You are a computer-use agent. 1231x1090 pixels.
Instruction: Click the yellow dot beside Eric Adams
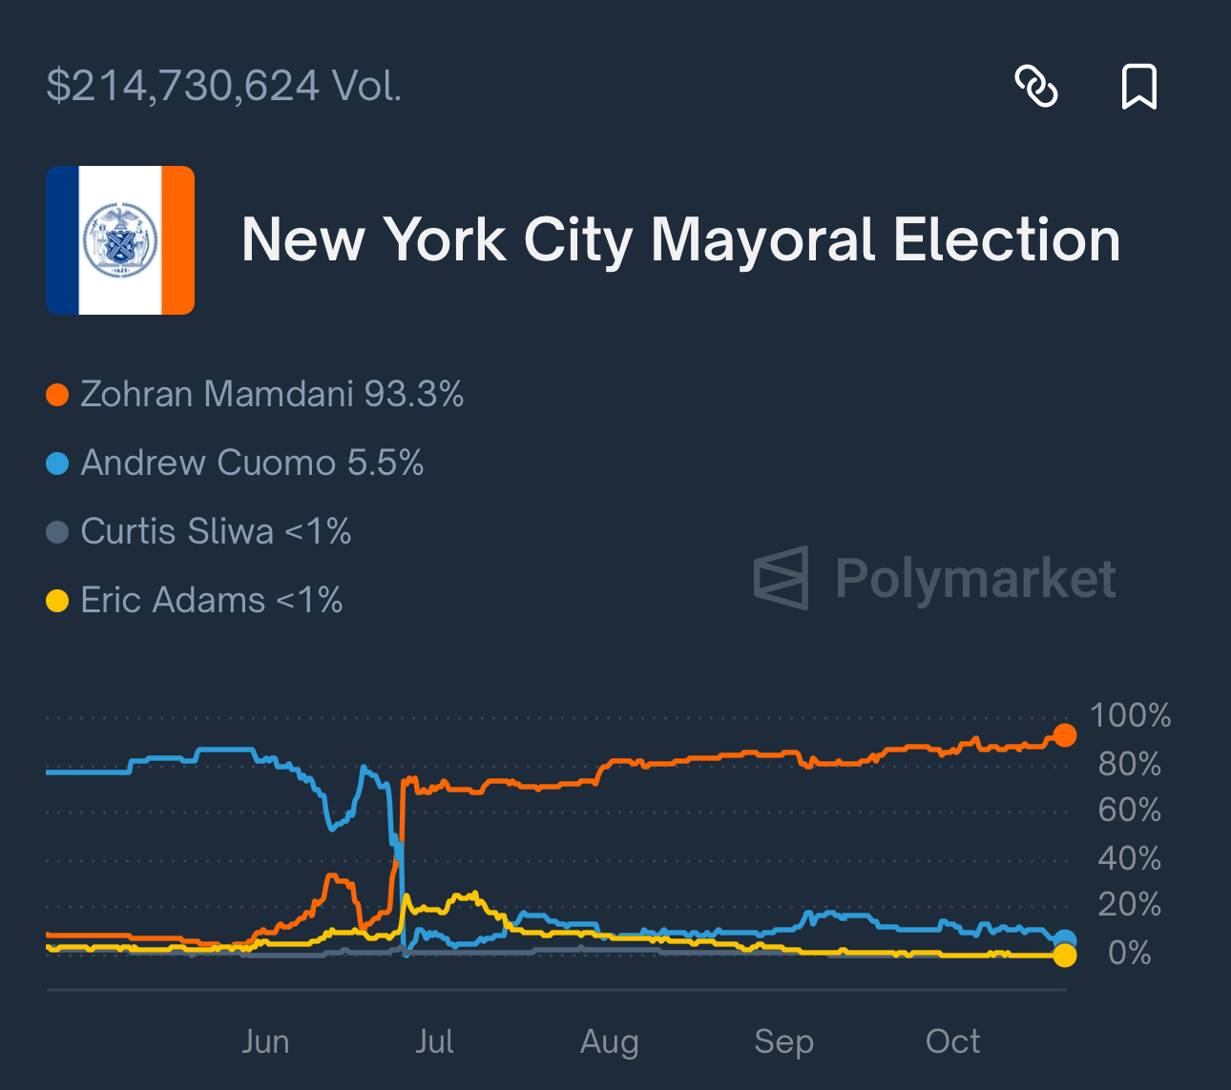point(56,600)
